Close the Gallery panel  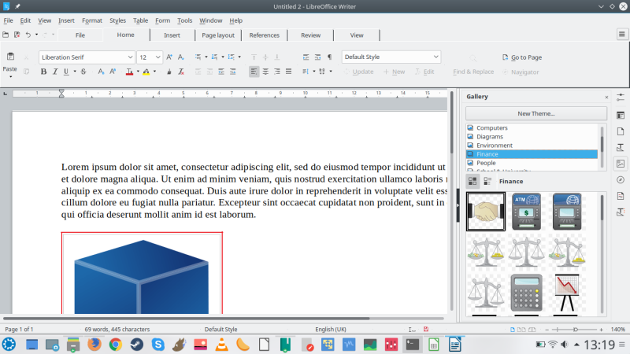[x=606, y=97]
